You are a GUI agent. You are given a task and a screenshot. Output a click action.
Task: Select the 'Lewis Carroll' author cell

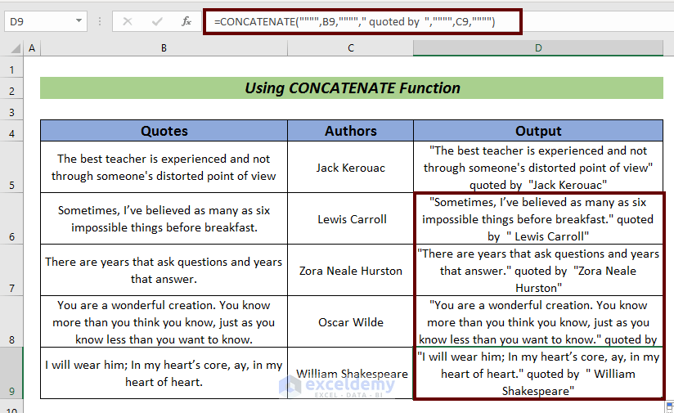pos(351,218)
